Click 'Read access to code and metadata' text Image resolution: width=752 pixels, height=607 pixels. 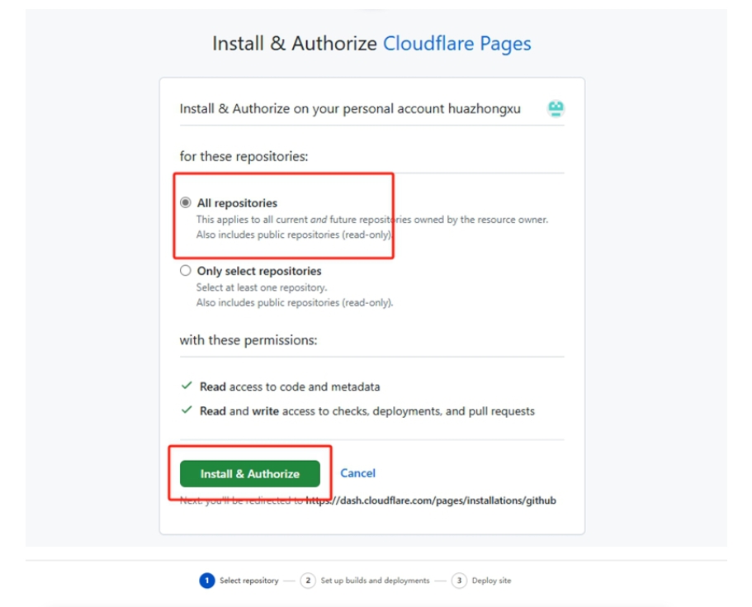coord(290,386)
